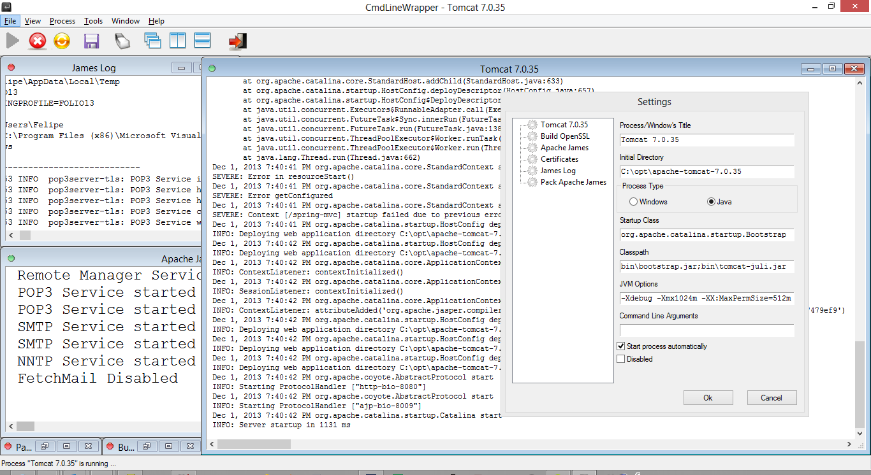The image size is (871, 475).
Task: Click the eraser Clear output icon
Action: click(122, 41)
